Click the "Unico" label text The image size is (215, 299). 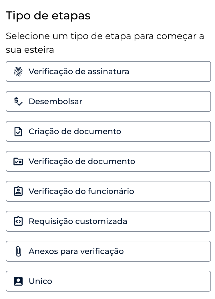(x=40, y=281)
